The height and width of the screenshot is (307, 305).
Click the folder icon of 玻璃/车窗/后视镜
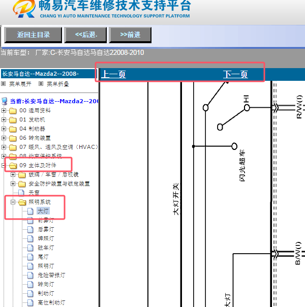[x=22, y=175]
